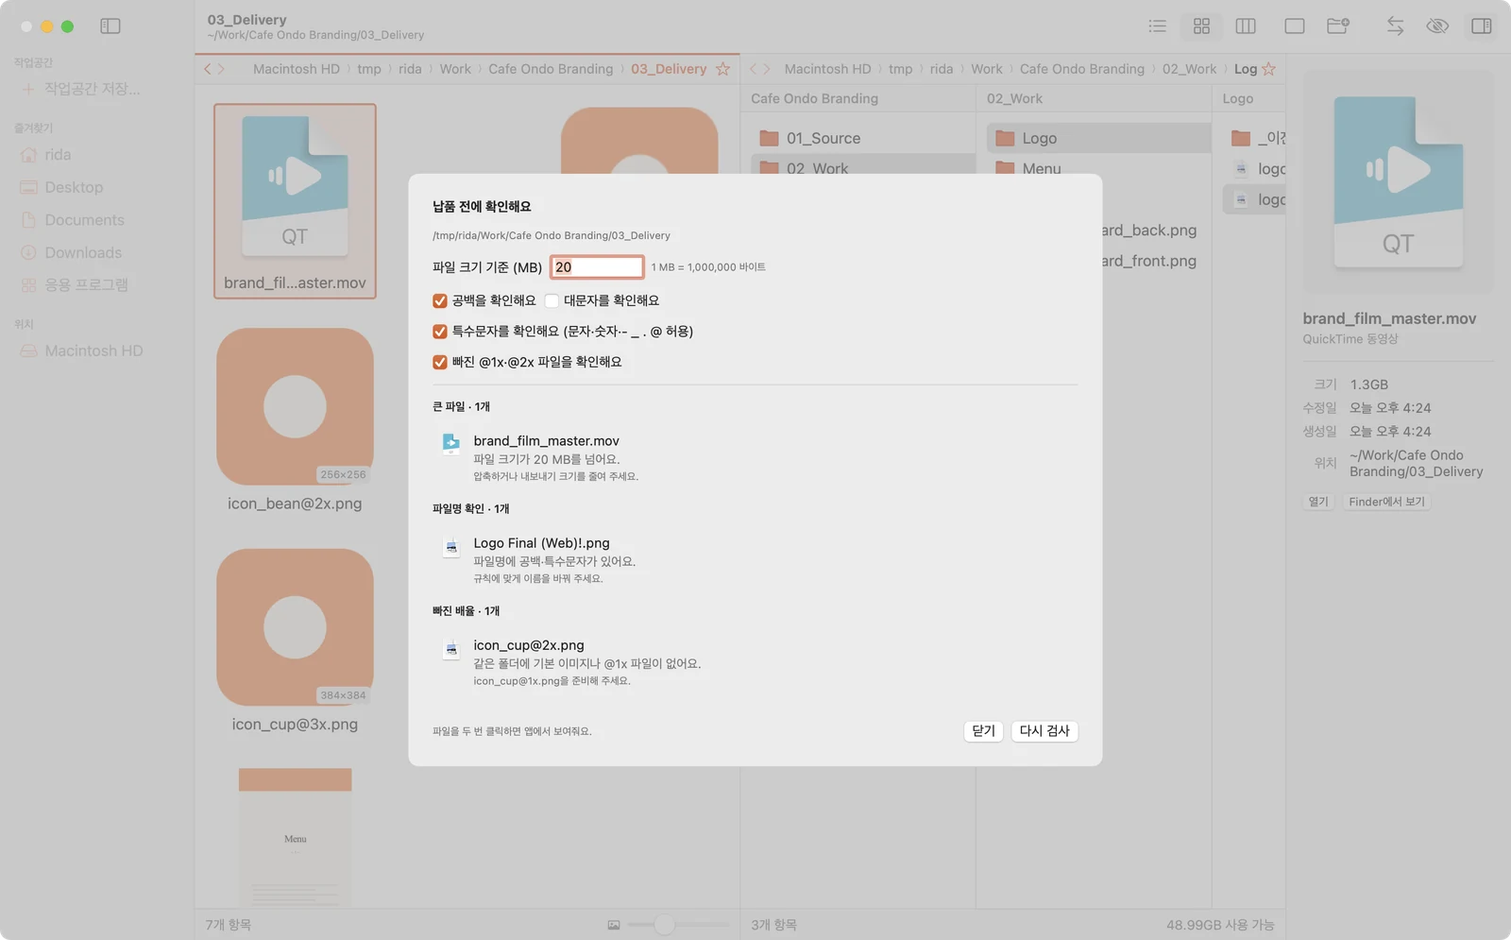Switch to icon grid view
Viewport: 1511px width, 940px height.
pos(1201,26)
